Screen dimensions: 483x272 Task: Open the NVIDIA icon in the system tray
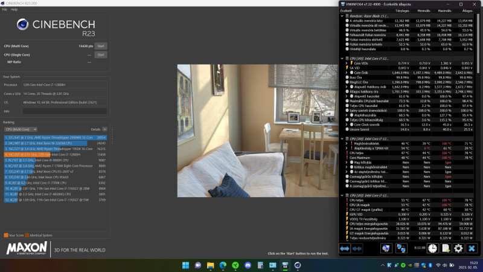click(410, 265)
